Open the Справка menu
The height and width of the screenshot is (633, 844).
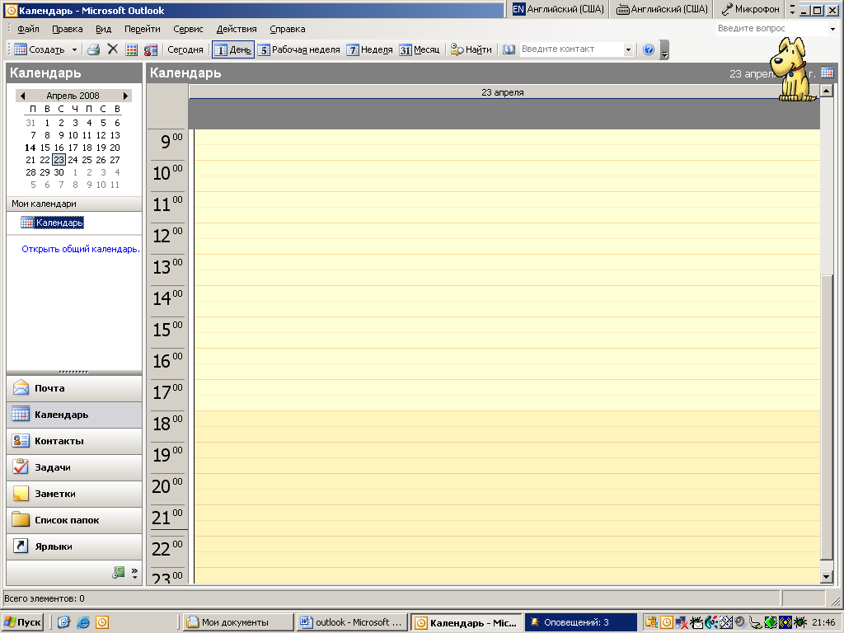pos(288,29)
